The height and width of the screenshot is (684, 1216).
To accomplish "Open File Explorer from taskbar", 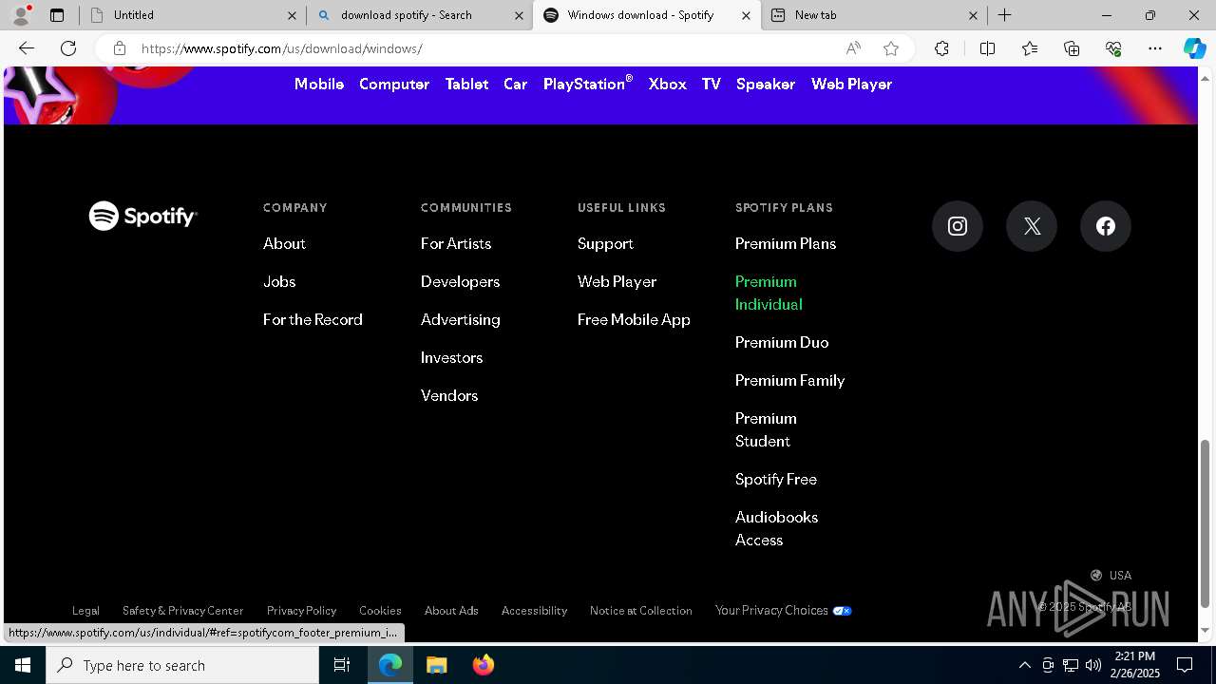I will coord(437,665).
